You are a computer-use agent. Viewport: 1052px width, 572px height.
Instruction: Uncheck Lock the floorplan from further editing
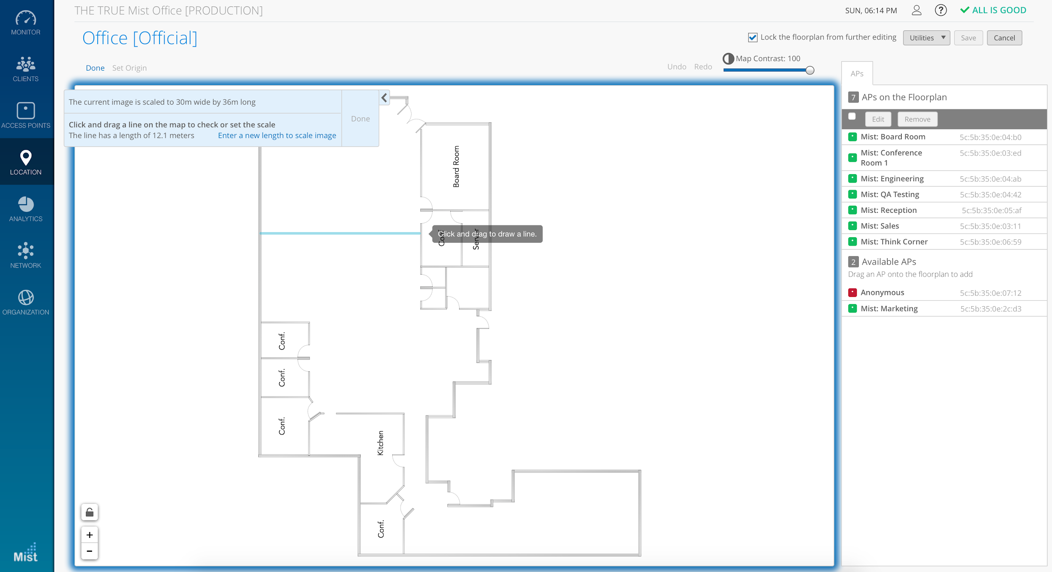pos(753,37)
